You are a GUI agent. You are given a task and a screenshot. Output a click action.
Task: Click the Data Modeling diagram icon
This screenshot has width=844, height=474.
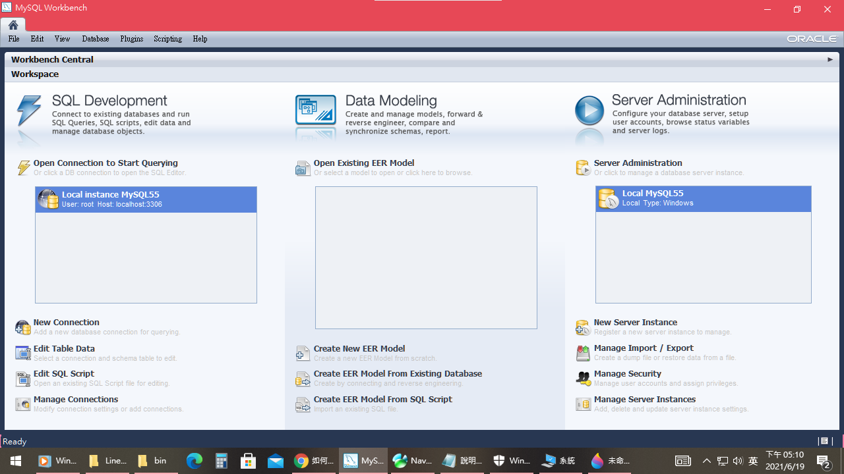[315, 110]
